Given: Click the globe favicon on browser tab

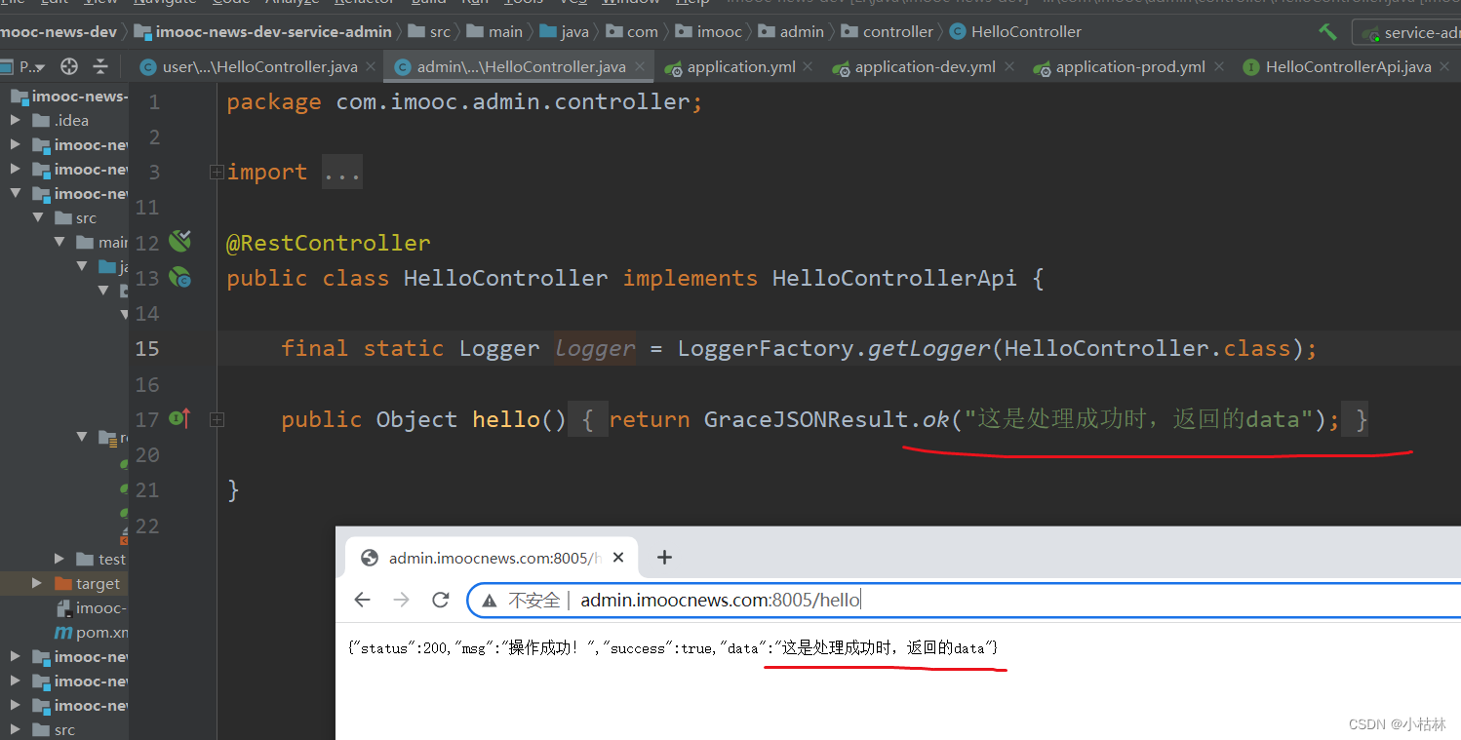Looking at the screenshot, I should (370, 559).
